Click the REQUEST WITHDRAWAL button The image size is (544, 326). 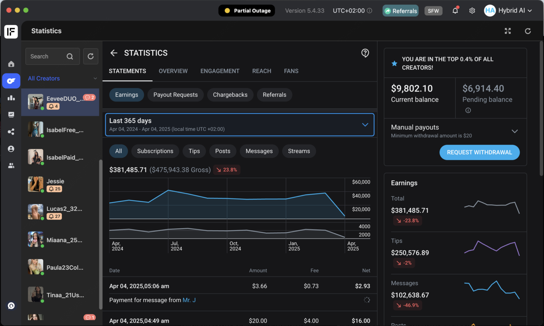pos(479,152)
